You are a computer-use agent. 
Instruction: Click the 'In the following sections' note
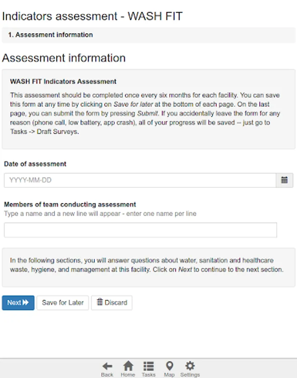click(147, 265)
